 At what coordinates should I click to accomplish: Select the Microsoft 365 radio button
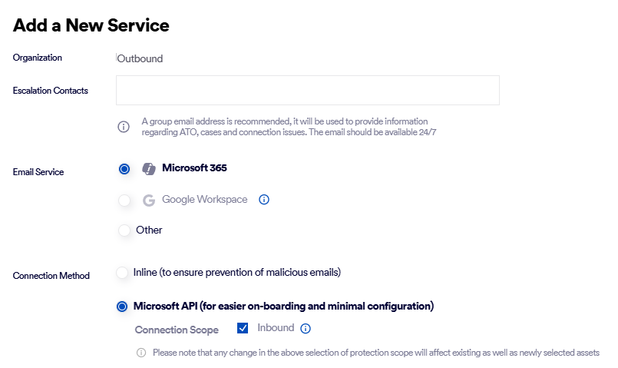tap(124, 169)
